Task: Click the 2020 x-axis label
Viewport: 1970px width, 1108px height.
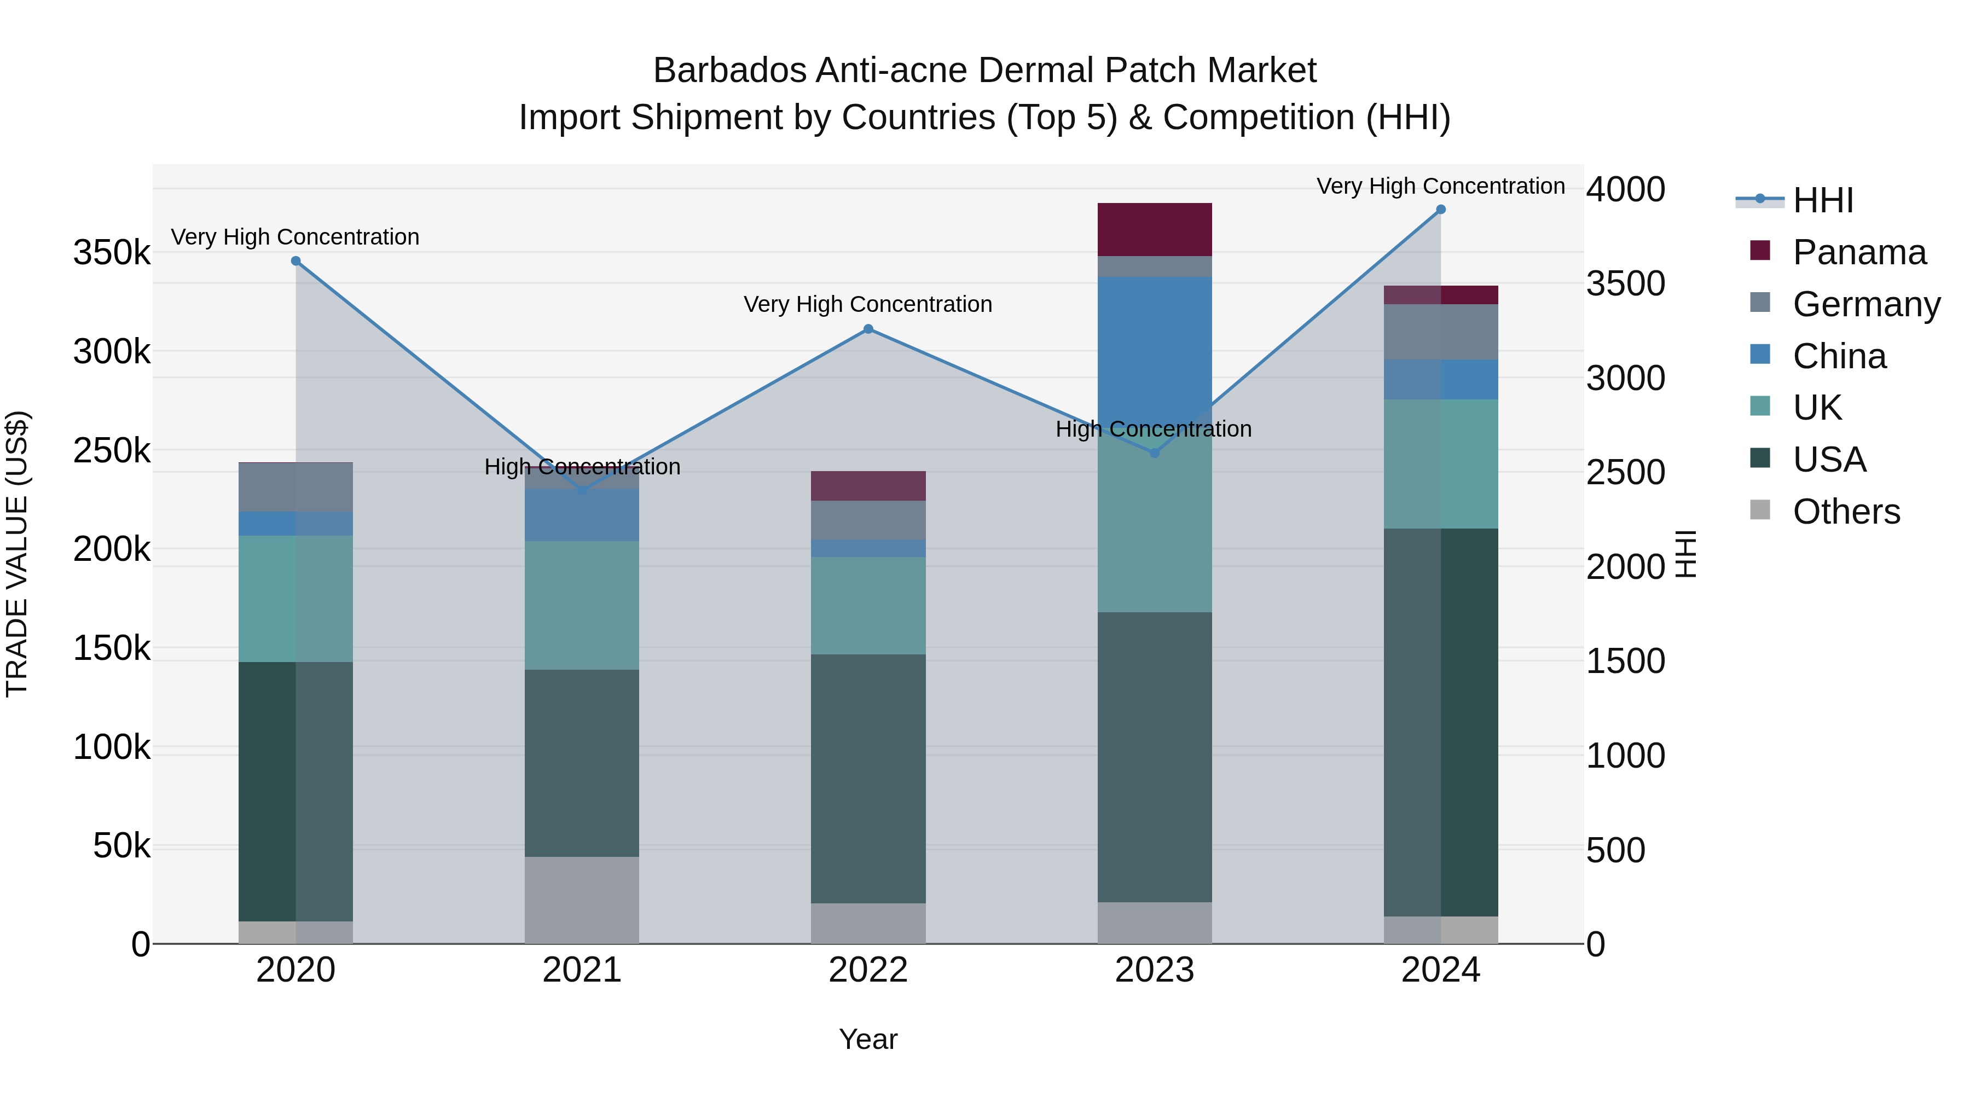Action: 296,970
